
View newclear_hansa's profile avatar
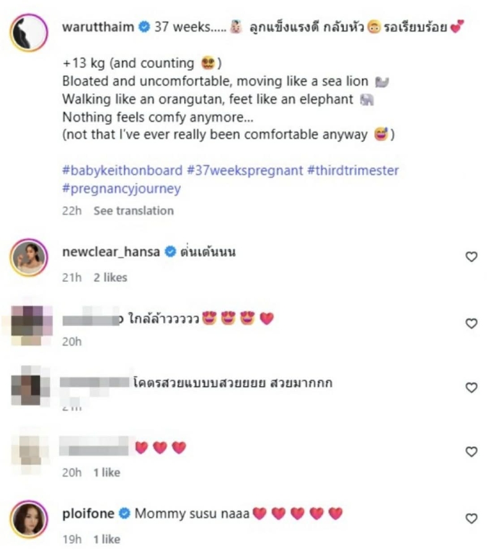[29, 255]
